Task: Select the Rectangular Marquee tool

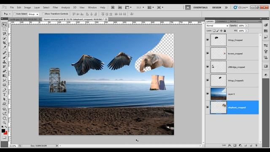Action: click(x=4, y=29)
